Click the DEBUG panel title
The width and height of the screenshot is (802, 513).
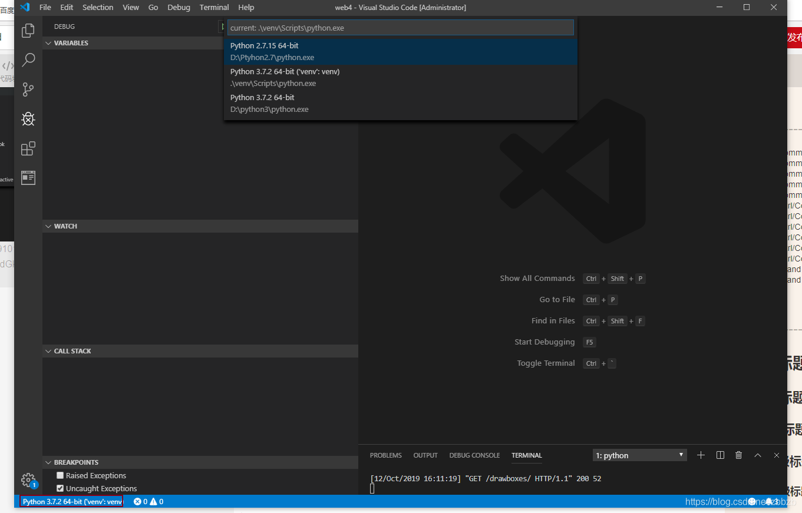coord(64,27)
